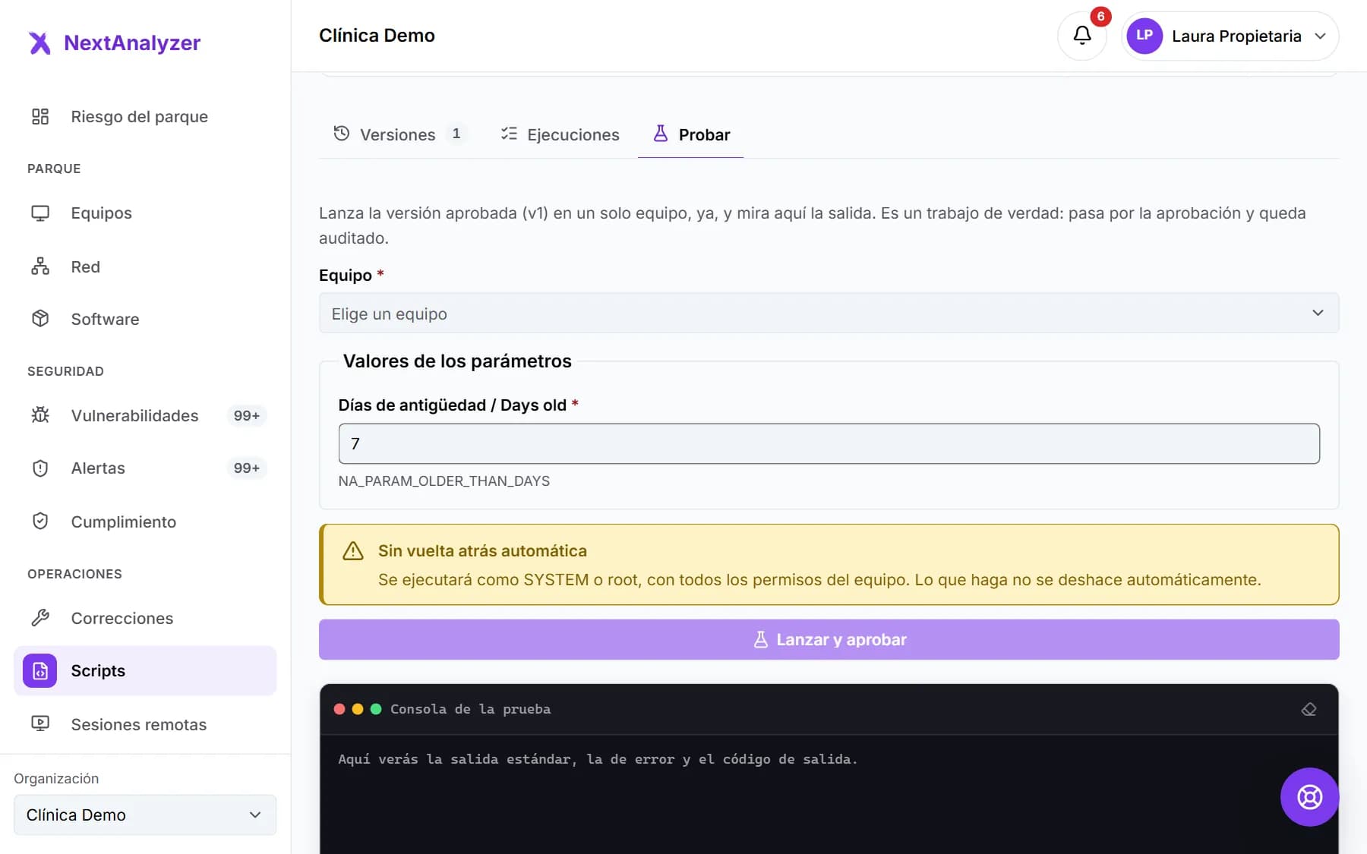Click the Versiones count badge 1

[x=456, y=134]
